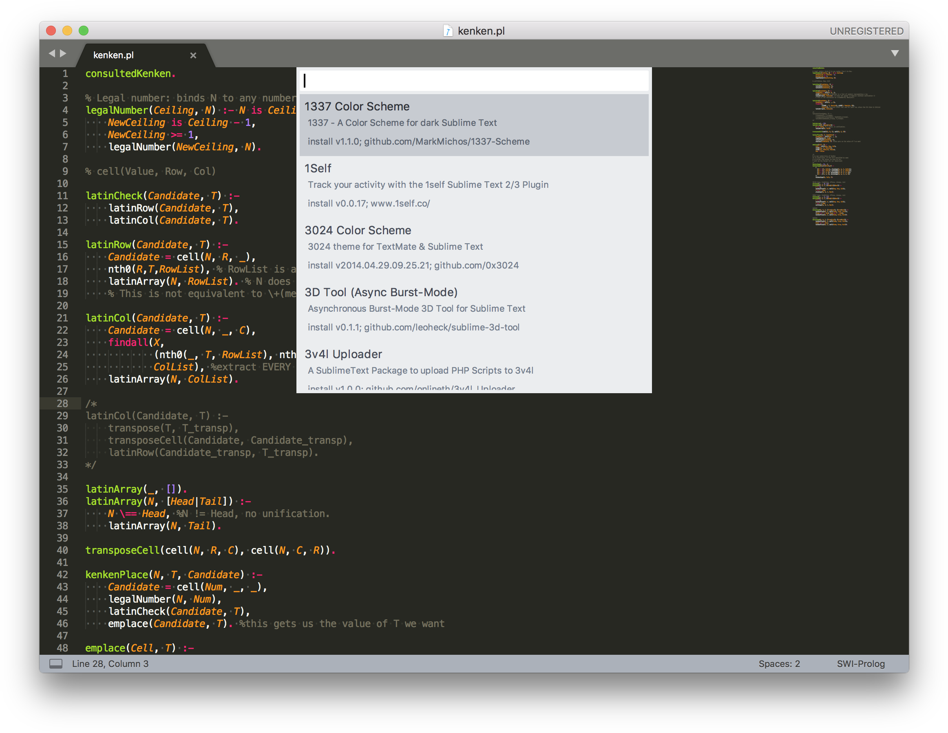Pick 3D Tool (Async Burst-Mode) package

point(473,311)
